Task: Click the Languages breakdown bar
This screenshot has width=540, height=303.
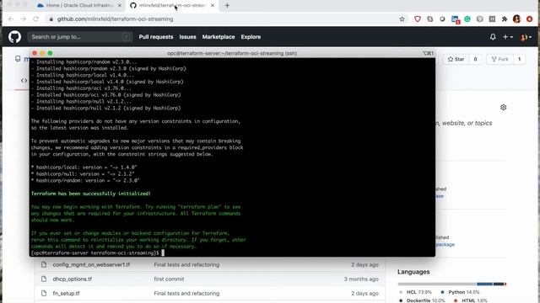Action: [x=452, y=284]
